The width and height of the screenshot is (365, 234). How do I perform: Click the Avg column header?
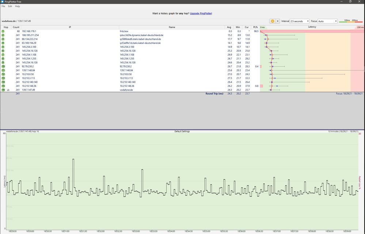[229, 27]
